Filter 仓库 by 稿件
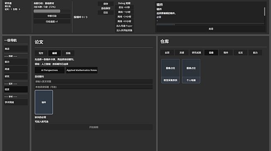This screenshot has width=271, height=151. click(x=226, y=53)
